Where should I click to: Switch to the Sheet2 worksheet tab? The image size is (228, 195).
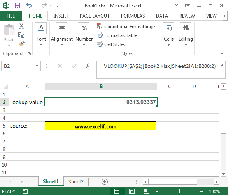76,181
